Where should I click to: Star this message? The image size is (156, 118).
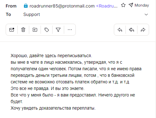123,5
